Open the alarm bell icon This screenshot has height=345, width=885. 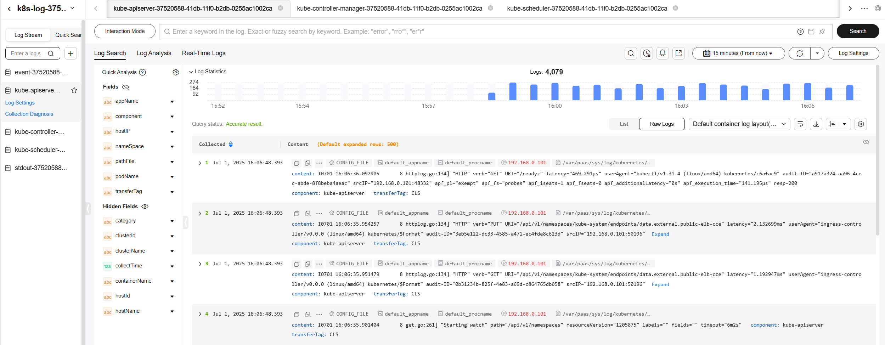click(x=663, y=53)
